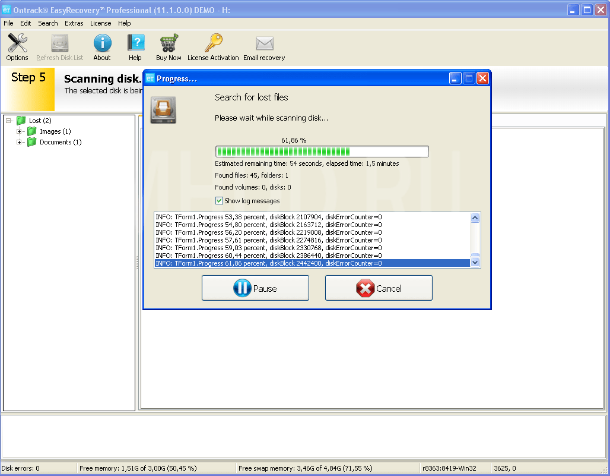
Task: Click the Lost folder icon in tree
Action: pyautogui.click(x=21, y=121)
